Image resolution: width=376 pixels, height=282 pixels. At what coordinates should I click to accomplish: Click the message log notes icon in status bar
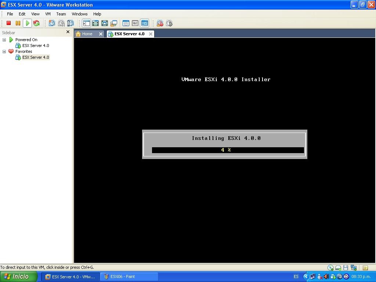click(x=365, y=268)
